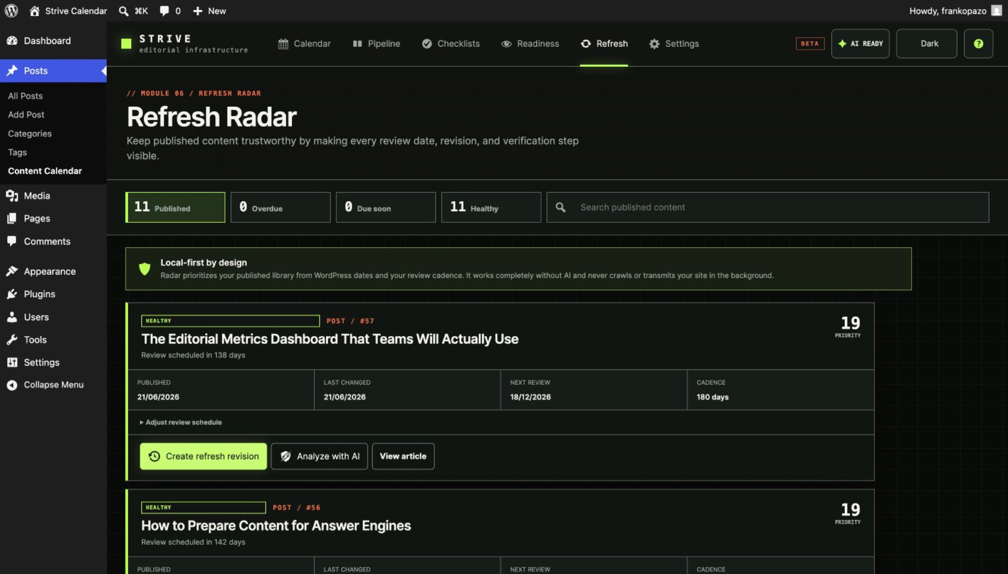This screenshot has width=1008, height=574.
Task: Click the Tools wrench icon
Action: click(x=12, y=340)
